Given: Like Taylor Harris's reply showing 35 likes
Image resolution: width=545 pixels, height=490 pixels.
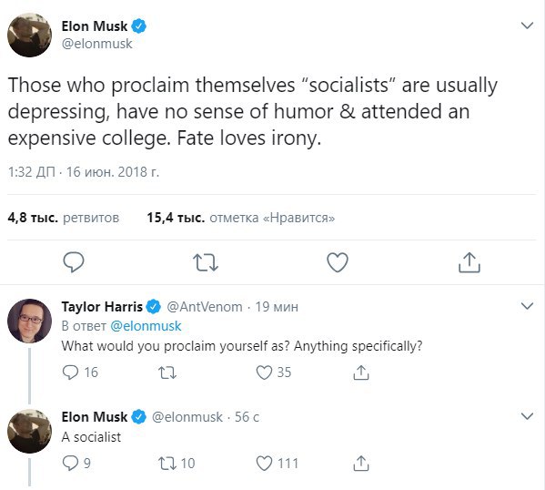Looking at the screenshot, I should pyautogui.click(x=274, y=373).
